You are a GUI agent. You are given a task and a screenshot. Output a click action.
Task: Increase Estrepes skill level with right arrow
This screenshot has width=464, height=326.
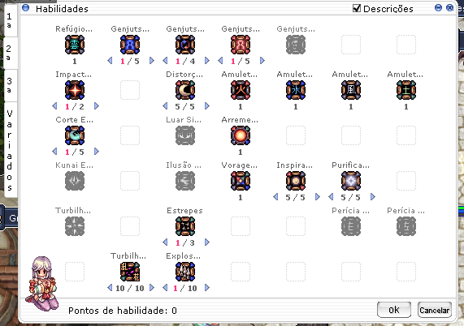click(x=207, y=242)
